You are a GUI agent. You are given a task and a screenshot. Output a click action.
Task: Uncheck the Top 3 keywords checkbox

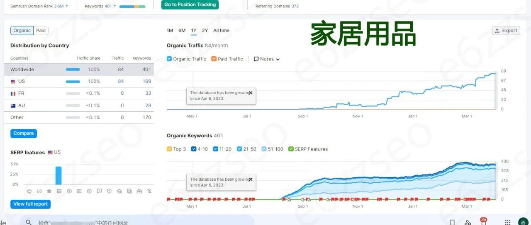tap(169, 149)
